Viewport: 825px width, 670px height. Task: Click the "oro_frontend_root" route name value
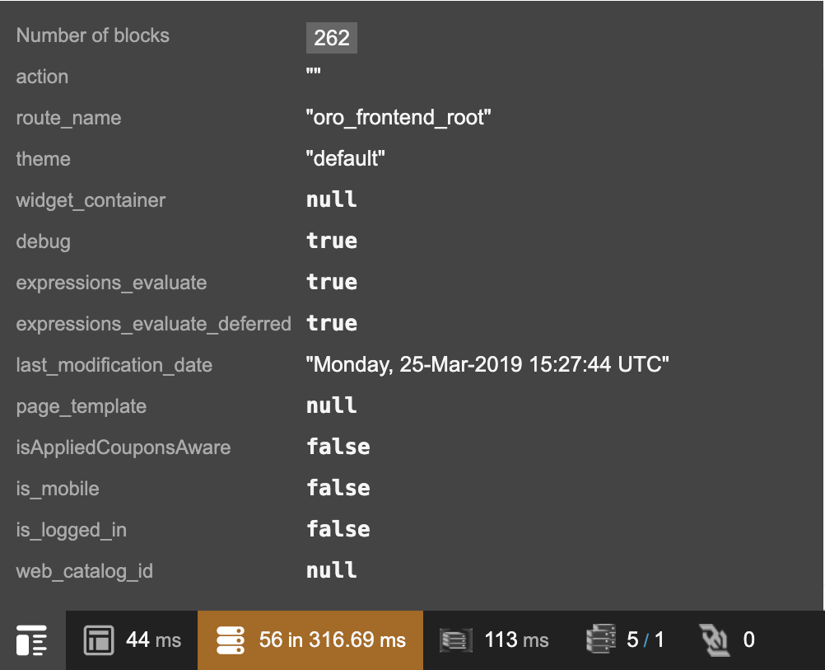(399, 118)
